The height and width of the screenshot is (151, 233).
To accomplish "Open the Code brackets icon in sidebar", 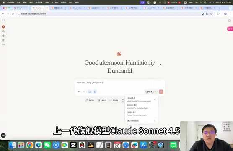I will tap(3, 44).
